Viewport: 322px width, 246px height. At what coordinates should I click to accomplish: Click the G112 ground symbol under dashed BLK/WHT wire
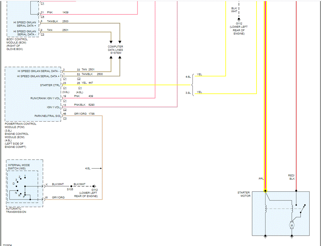click(239, 20)
